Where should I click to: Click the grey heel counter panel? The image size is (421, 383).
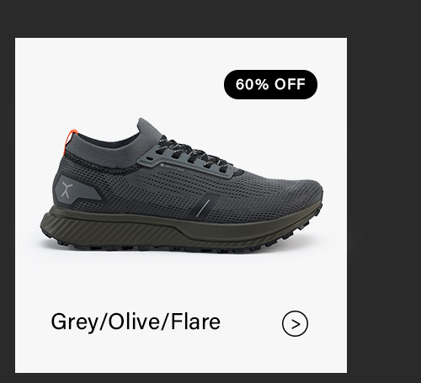tap(77, 188)
